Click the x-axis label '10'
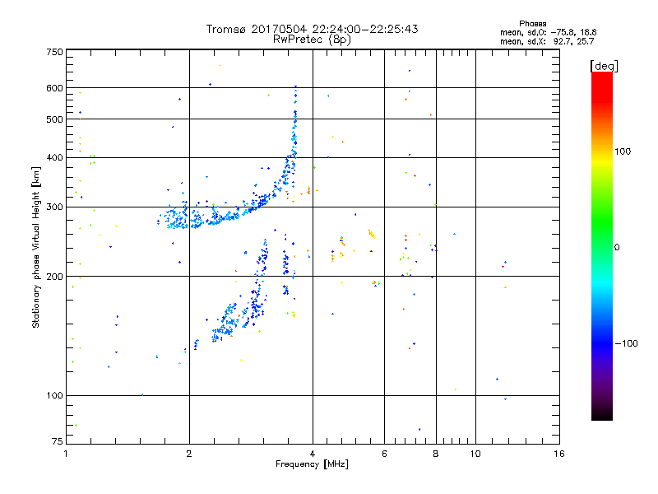This screenshot has height=494, width=658. [x=475, y=454]
